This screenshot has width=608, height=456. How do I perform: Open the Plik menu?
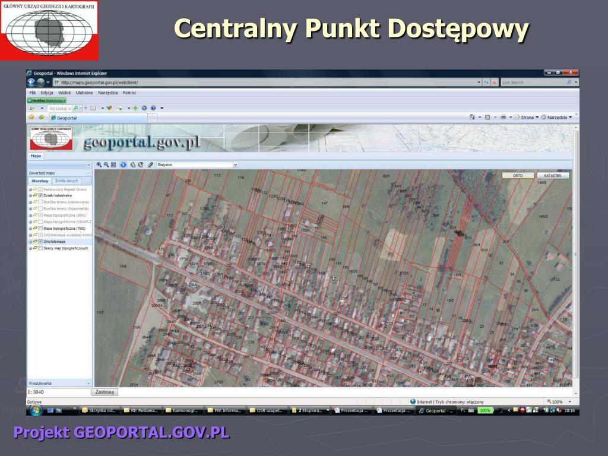tap(33, 93)
